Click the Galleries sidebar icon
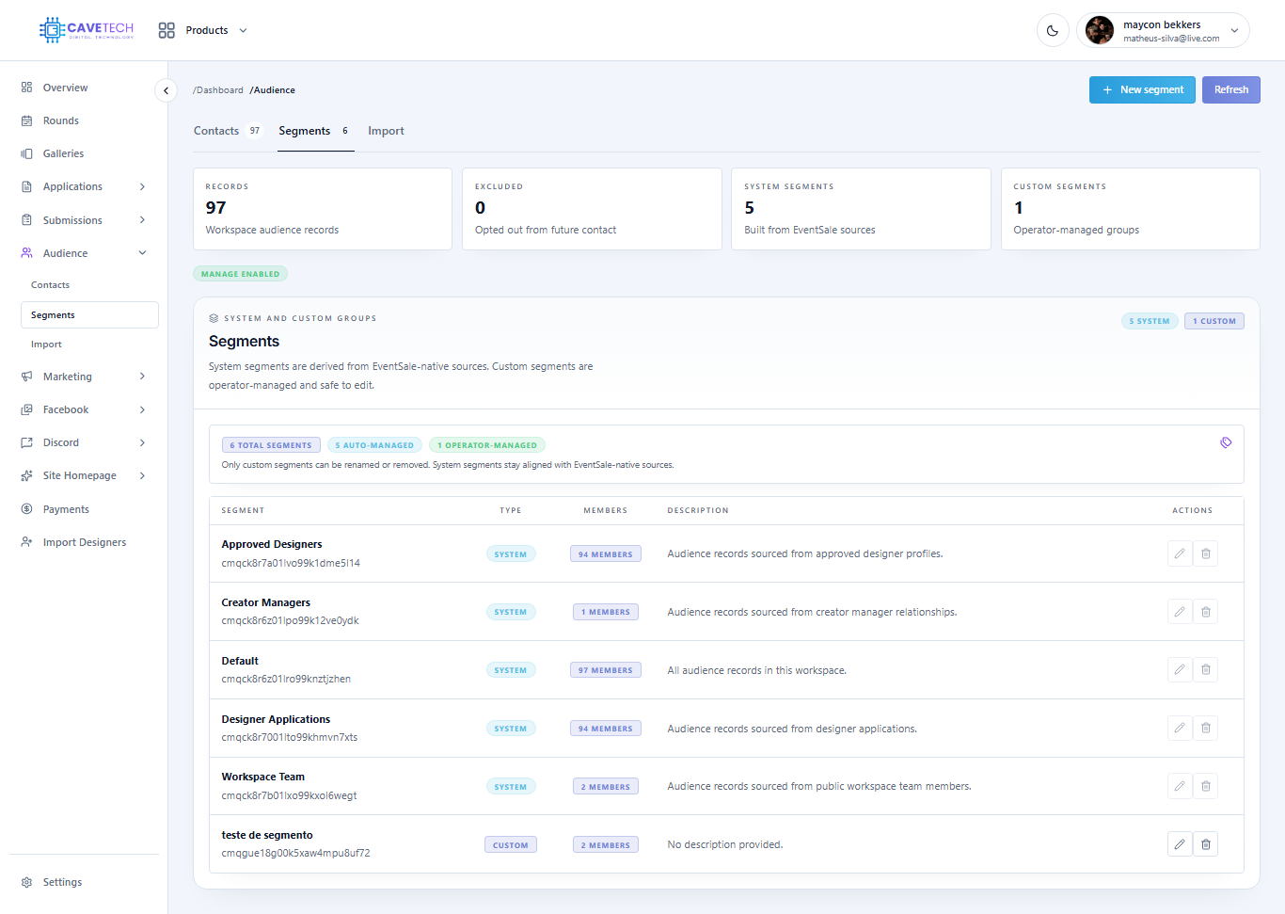 tap(26, 153)
